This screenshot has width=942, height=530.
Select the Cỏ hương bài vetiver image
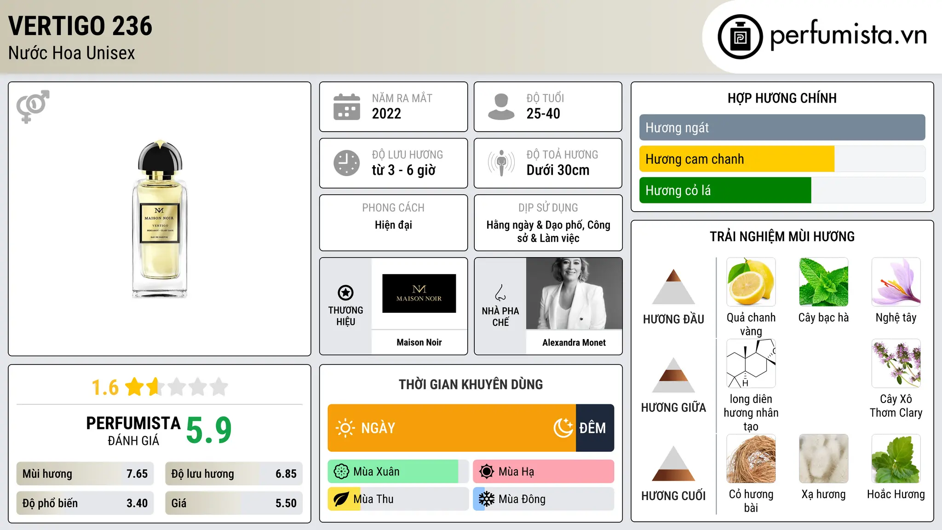point(751,459)
